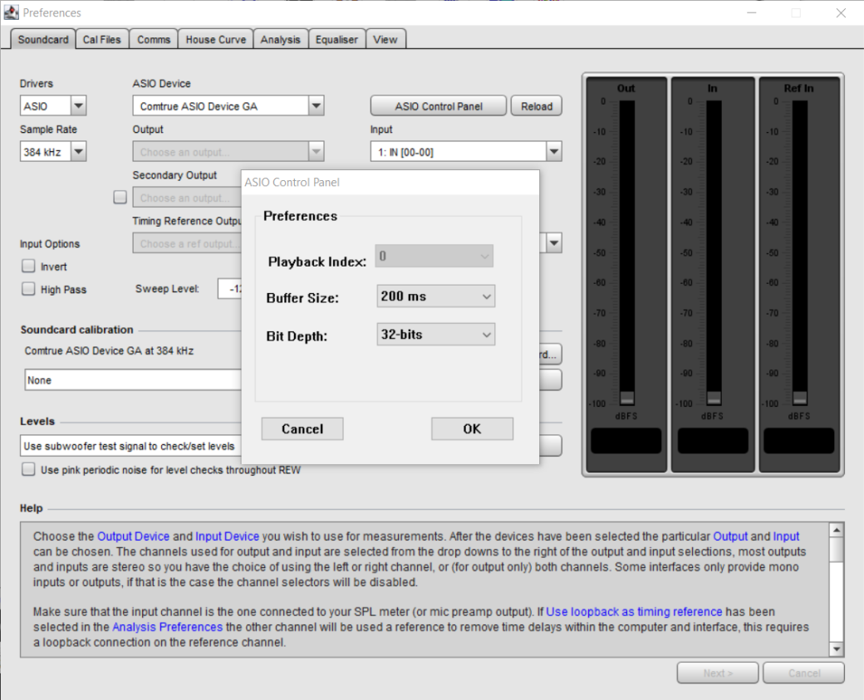Click the Analysis Preferences help link
Image resolution: width=864 pixels, height=700 pixels.
click(x=167, y=627)
